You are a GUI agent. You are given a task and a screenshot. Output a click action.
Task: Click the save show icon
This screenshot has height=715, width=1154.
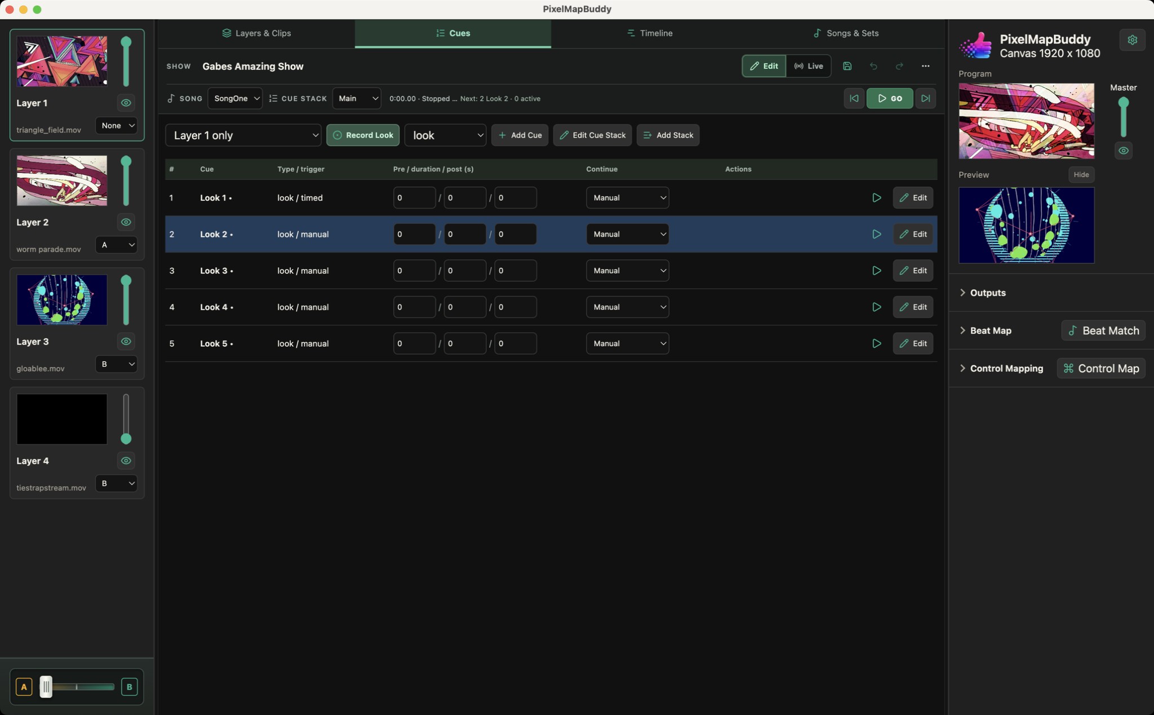847,66
